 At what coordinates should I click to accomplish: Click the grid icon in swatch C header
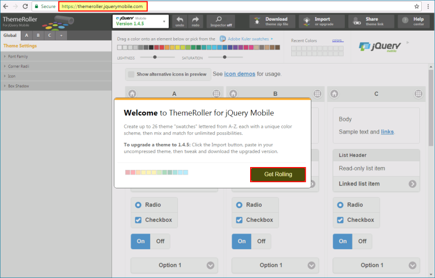418,94
